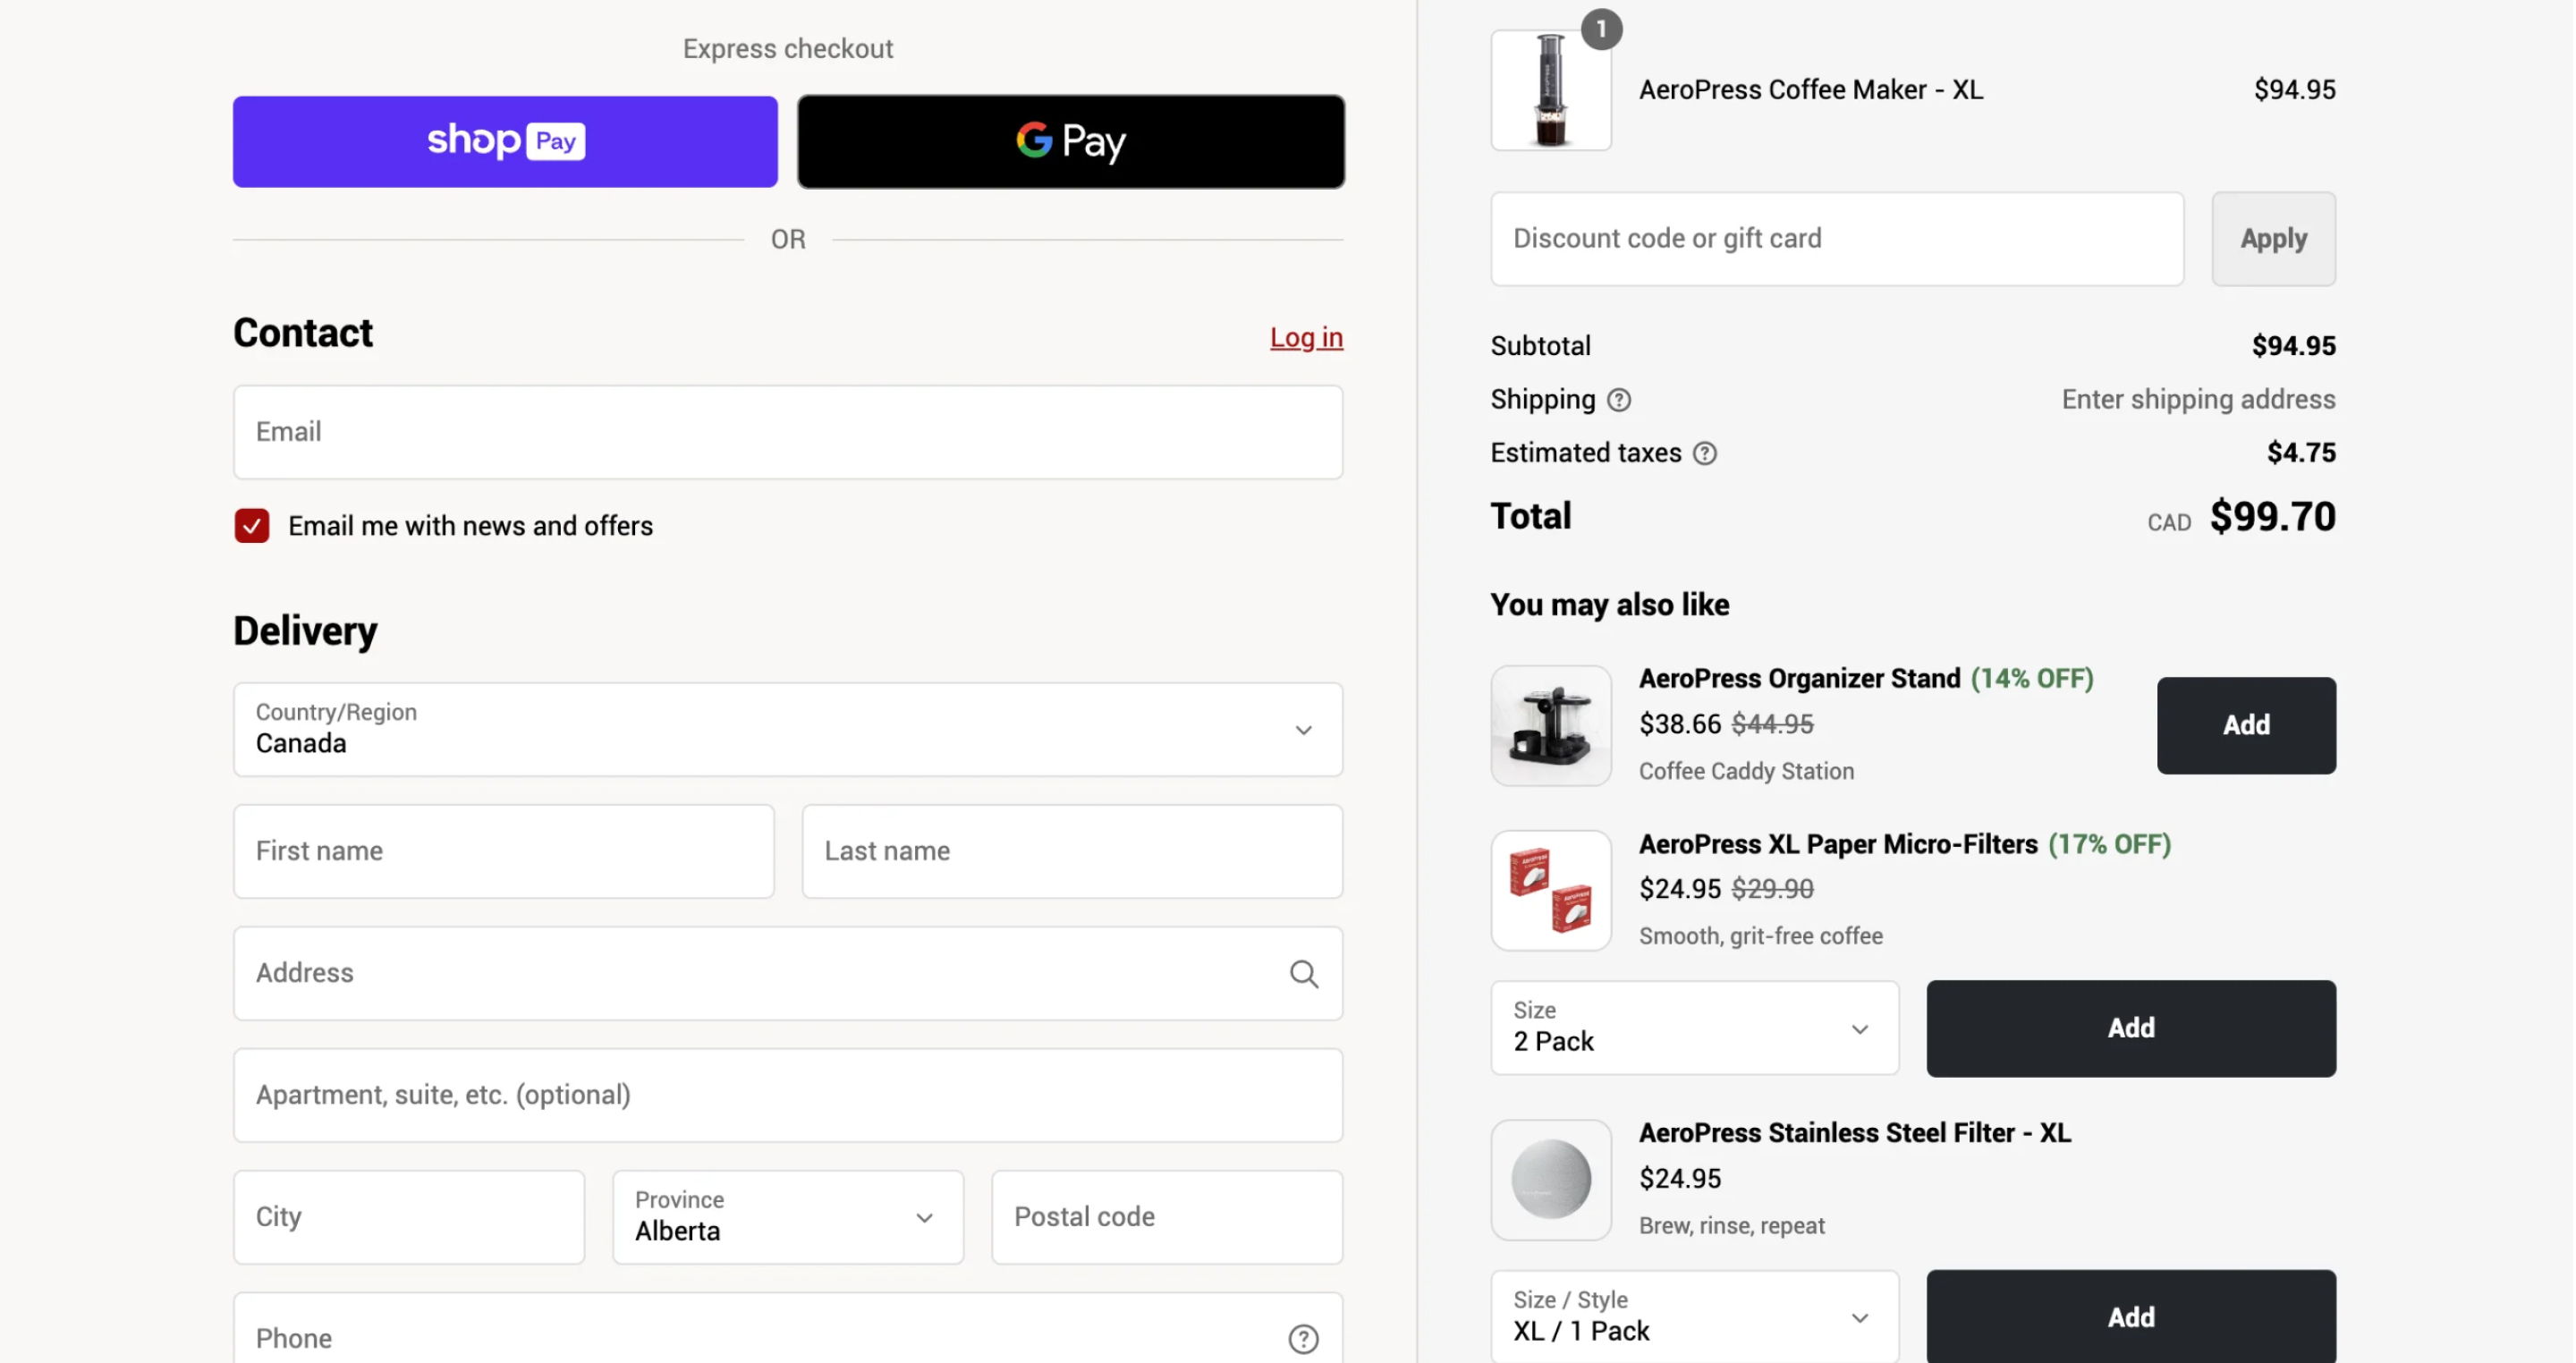Add XL Paper Micro-Filters to order

pos(2131,1028)
